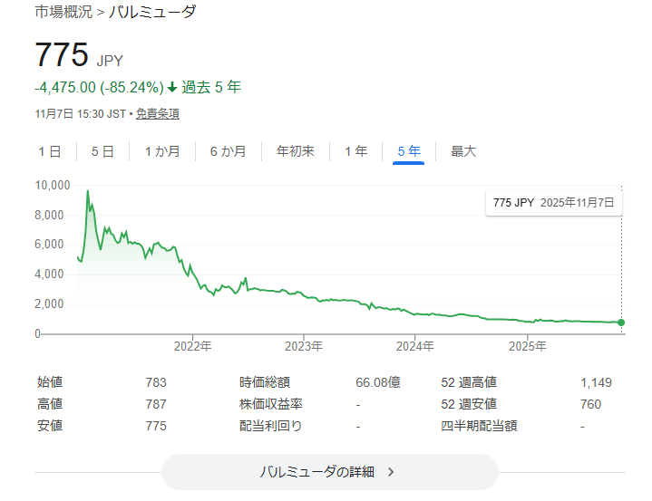The width and height of the screenshot is (652, 501).
Task: Click the 時価総額 value 66.08億
Action: [x=379, y=383]
